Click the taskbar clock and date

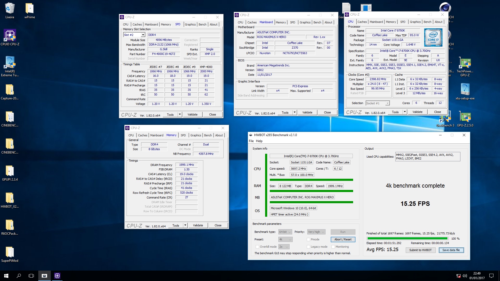coord(477,276)
